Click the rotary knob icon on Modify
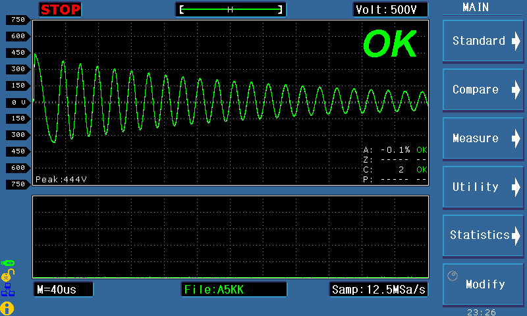Screen dimensions: 527x316 click(x=452, y=276)
